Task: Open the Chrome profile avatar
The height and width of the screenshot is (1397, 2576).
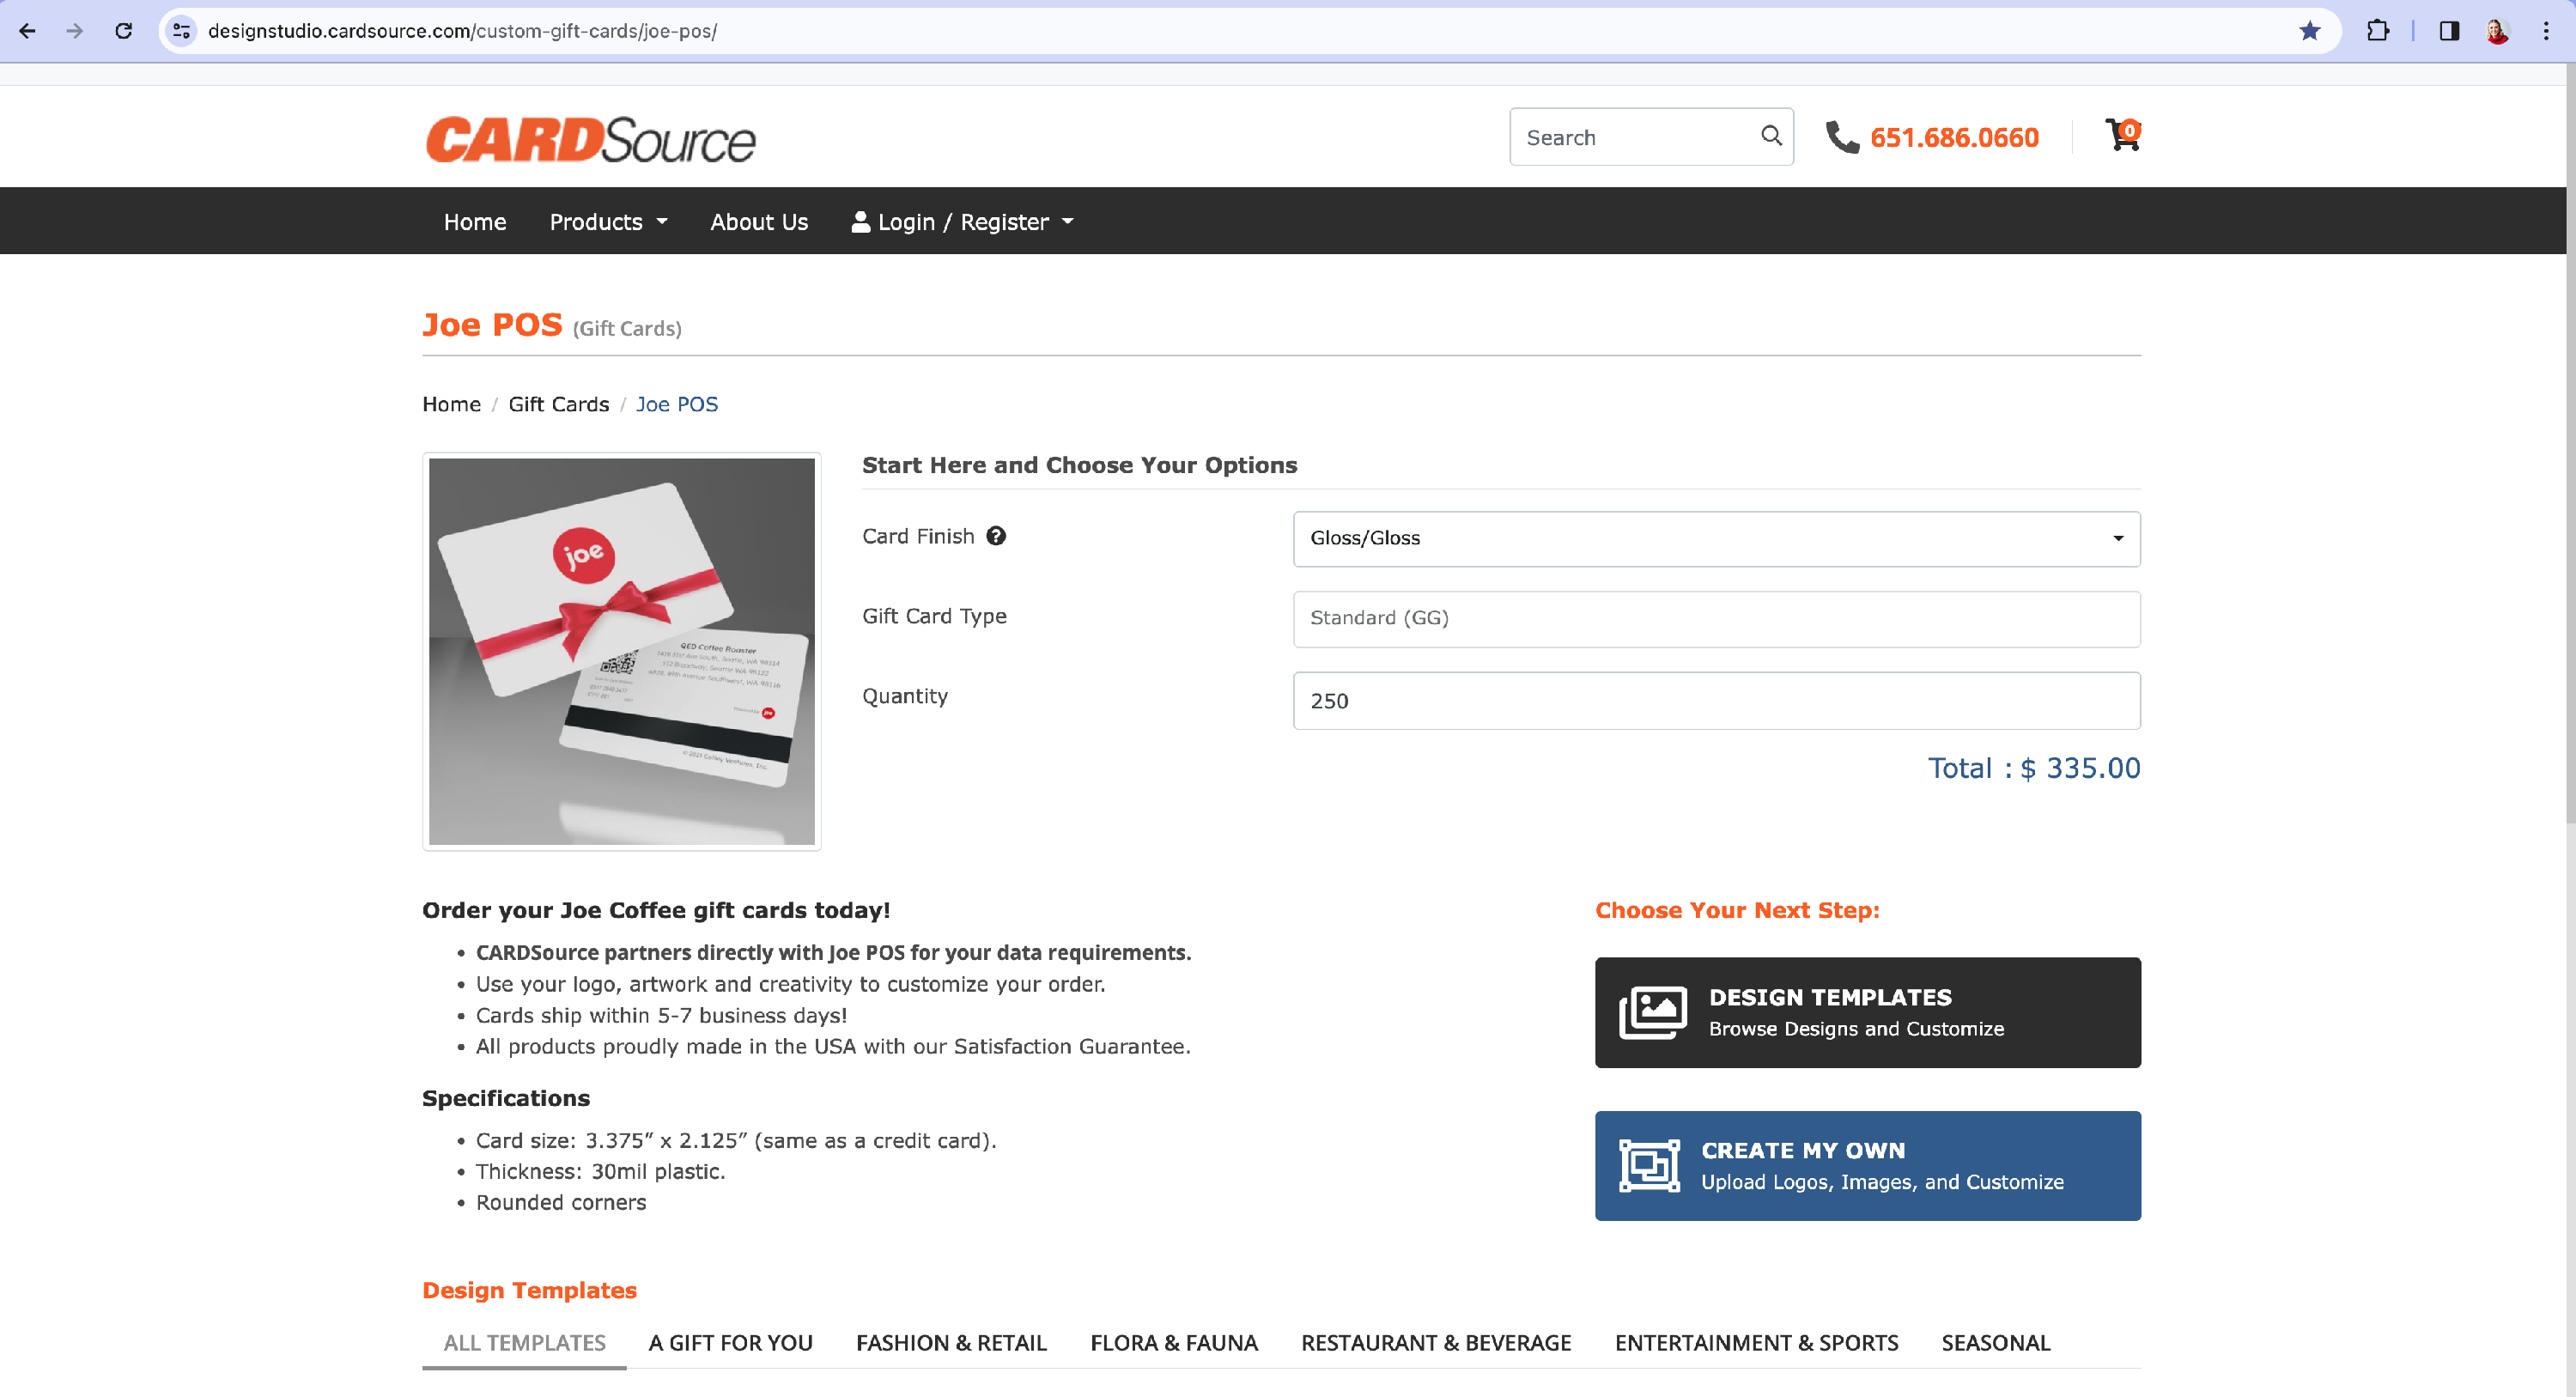Action: tap(2497, 31)
